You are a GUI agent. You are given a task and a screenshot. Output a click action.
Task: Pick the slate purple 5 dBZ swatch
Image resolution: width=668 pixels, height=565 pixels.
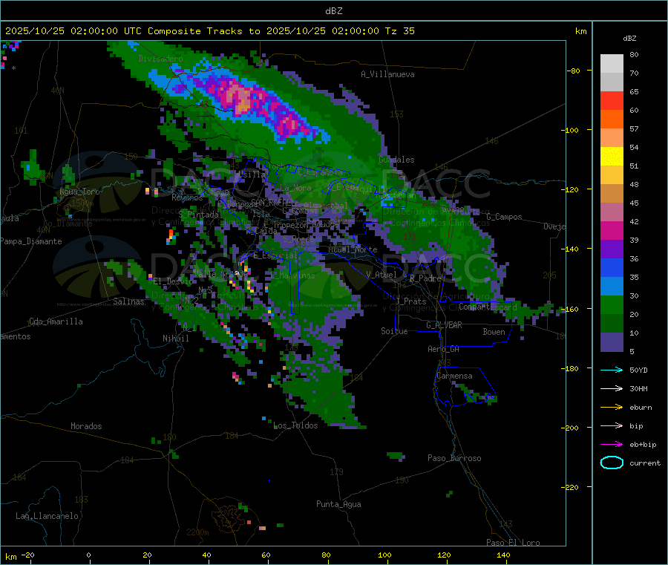[612, 342]
